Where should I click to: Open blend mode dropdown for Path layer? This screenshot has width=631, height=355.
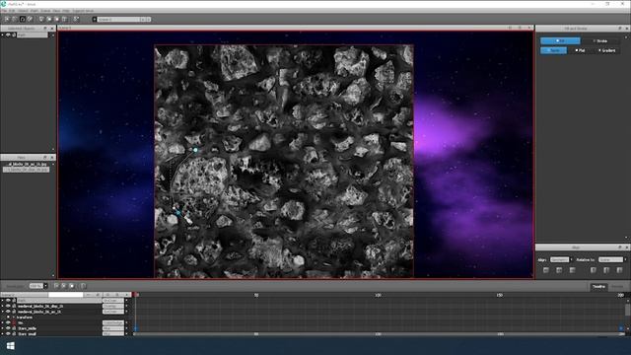coord(113,300)
